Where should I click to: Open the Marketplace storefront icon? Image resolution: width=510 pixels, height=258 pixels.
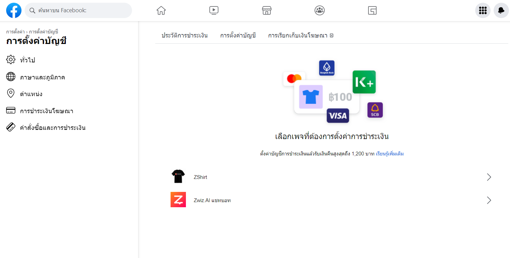tap(266, 11)
